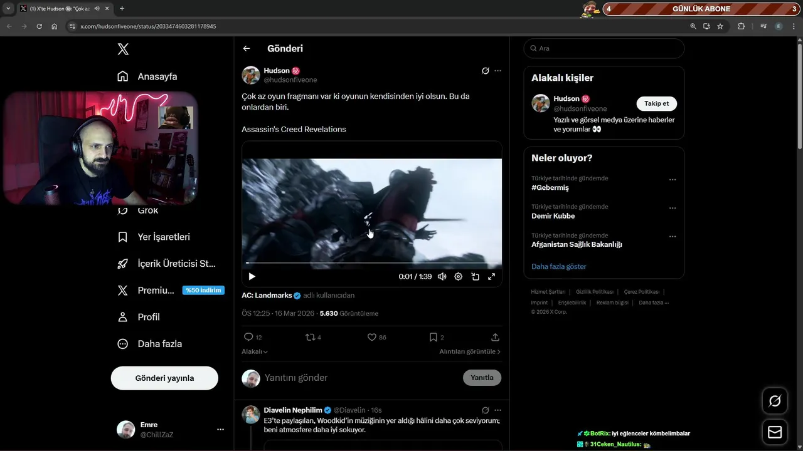Open Diavelin Nephilim's profile avatar
This screenshot has width=803, height=451.
(x=251, y=415)
